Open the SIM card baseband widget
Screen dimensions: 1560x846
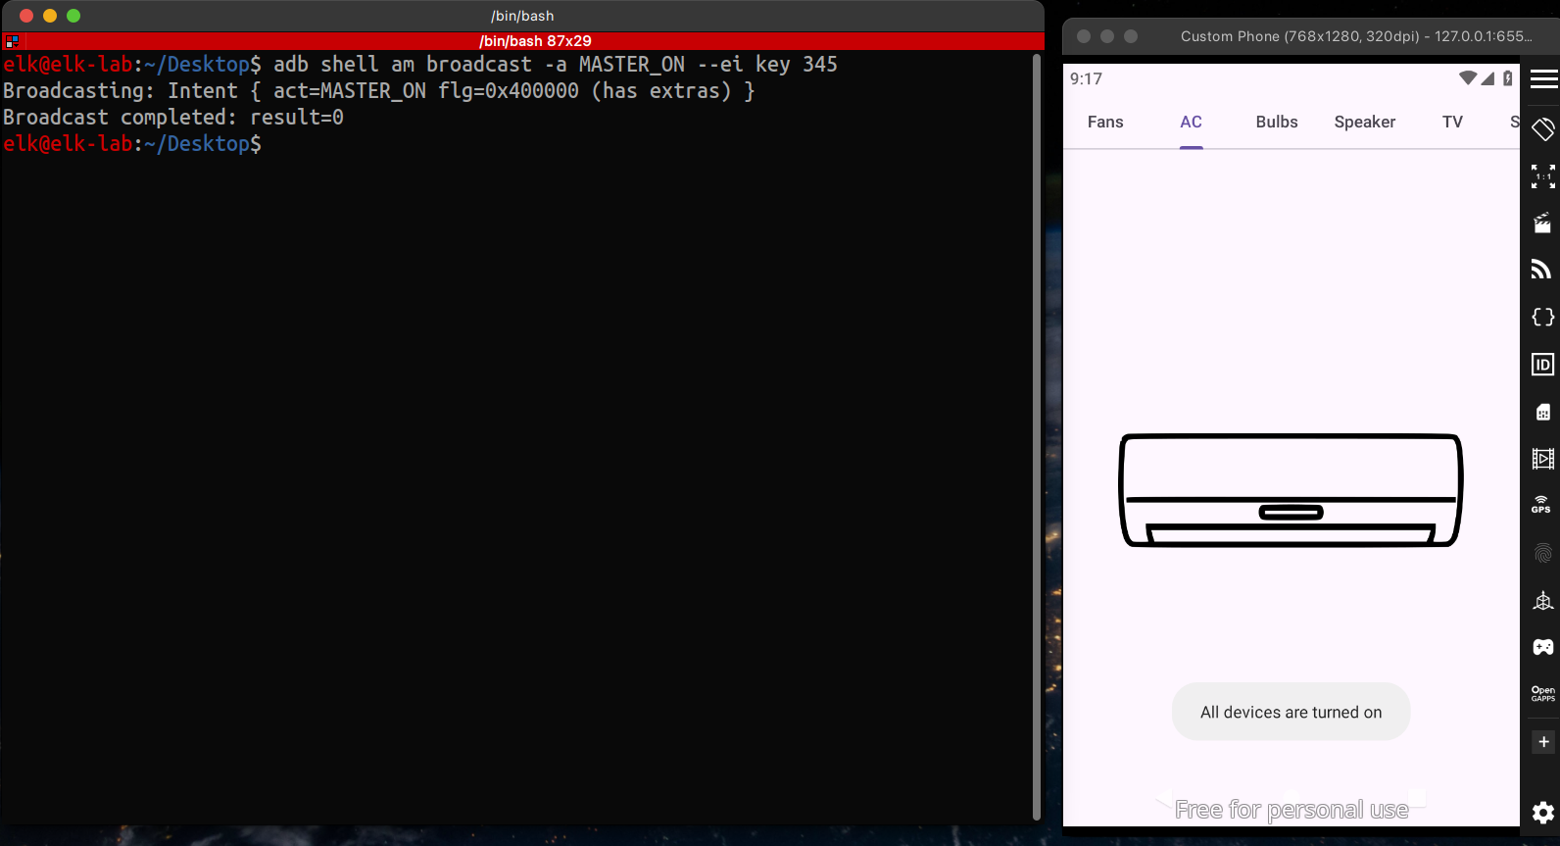(x=1543, y=412)
